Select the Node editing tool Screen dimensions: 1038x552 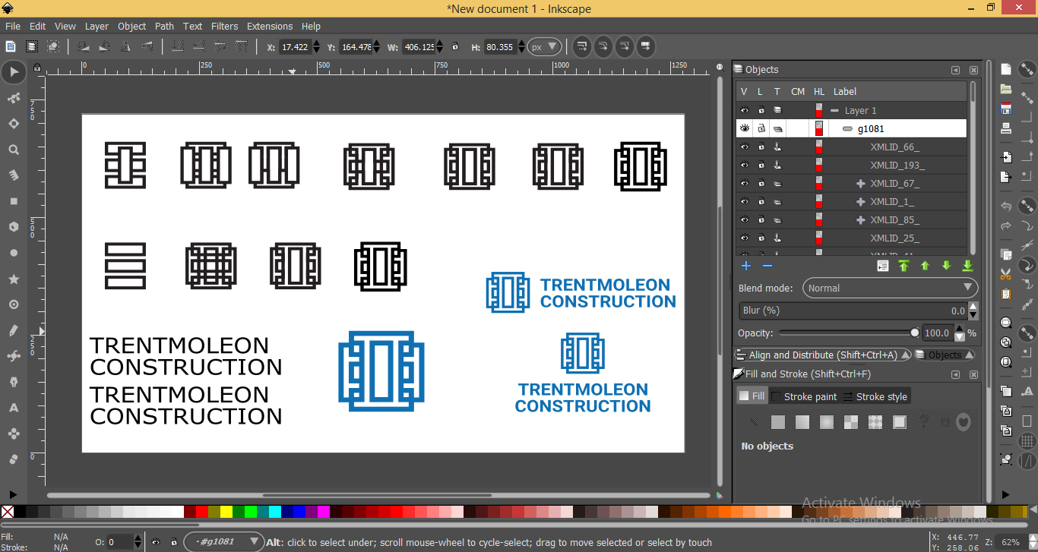13,98
